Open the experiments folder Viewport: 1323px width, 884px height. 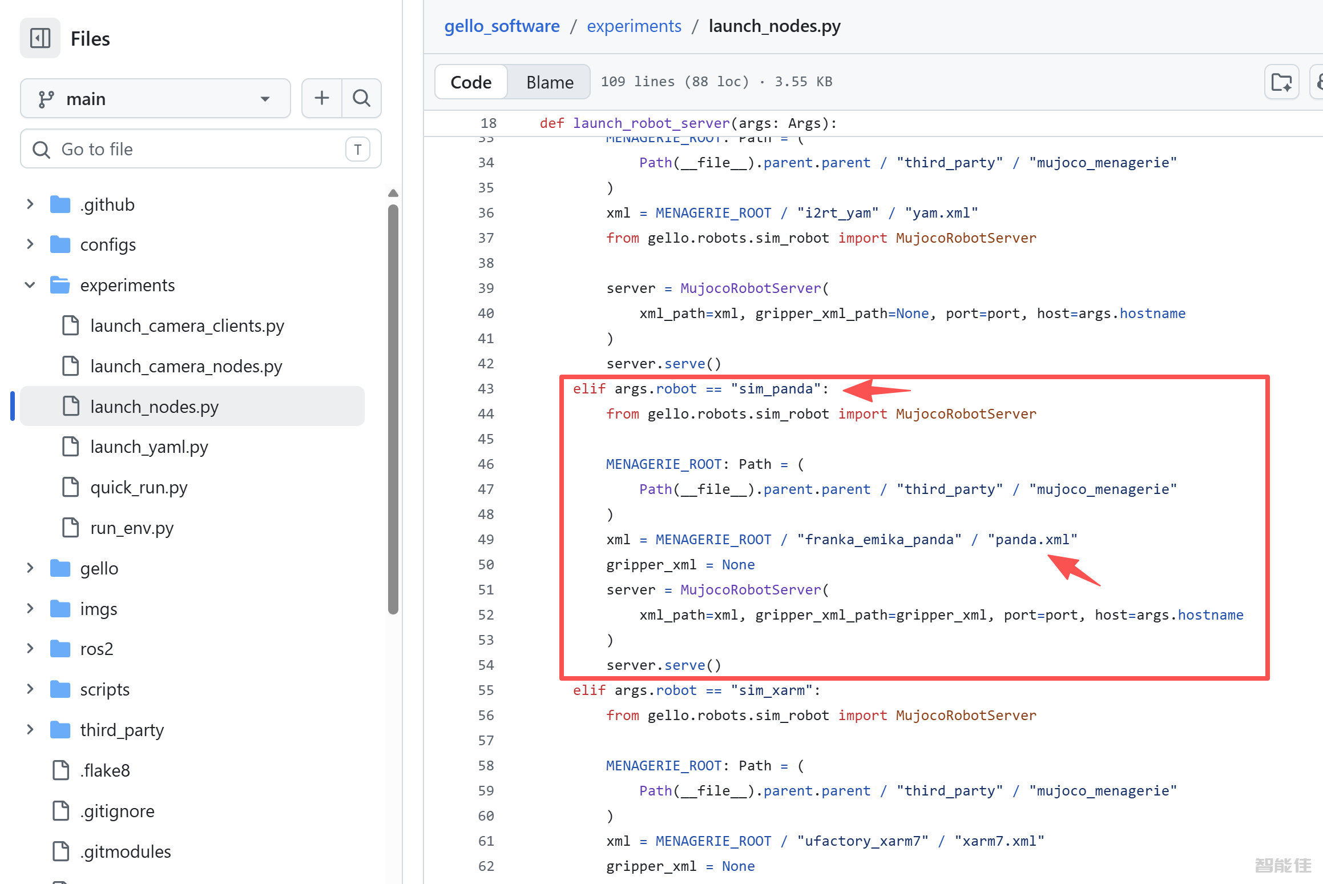point(127,285)
